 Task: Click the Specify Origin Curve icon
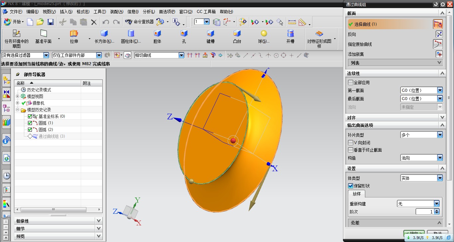pyautogui.click(x=438, y=44)
